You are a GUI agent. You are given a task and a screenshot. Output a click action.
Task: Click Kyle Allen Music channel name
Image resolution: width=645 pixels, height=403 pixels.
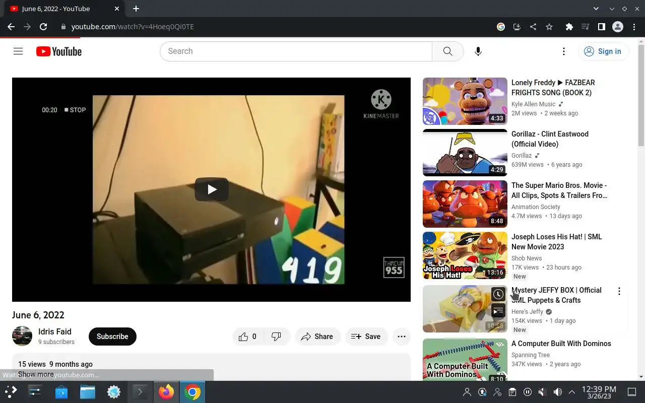coord(533,104)
